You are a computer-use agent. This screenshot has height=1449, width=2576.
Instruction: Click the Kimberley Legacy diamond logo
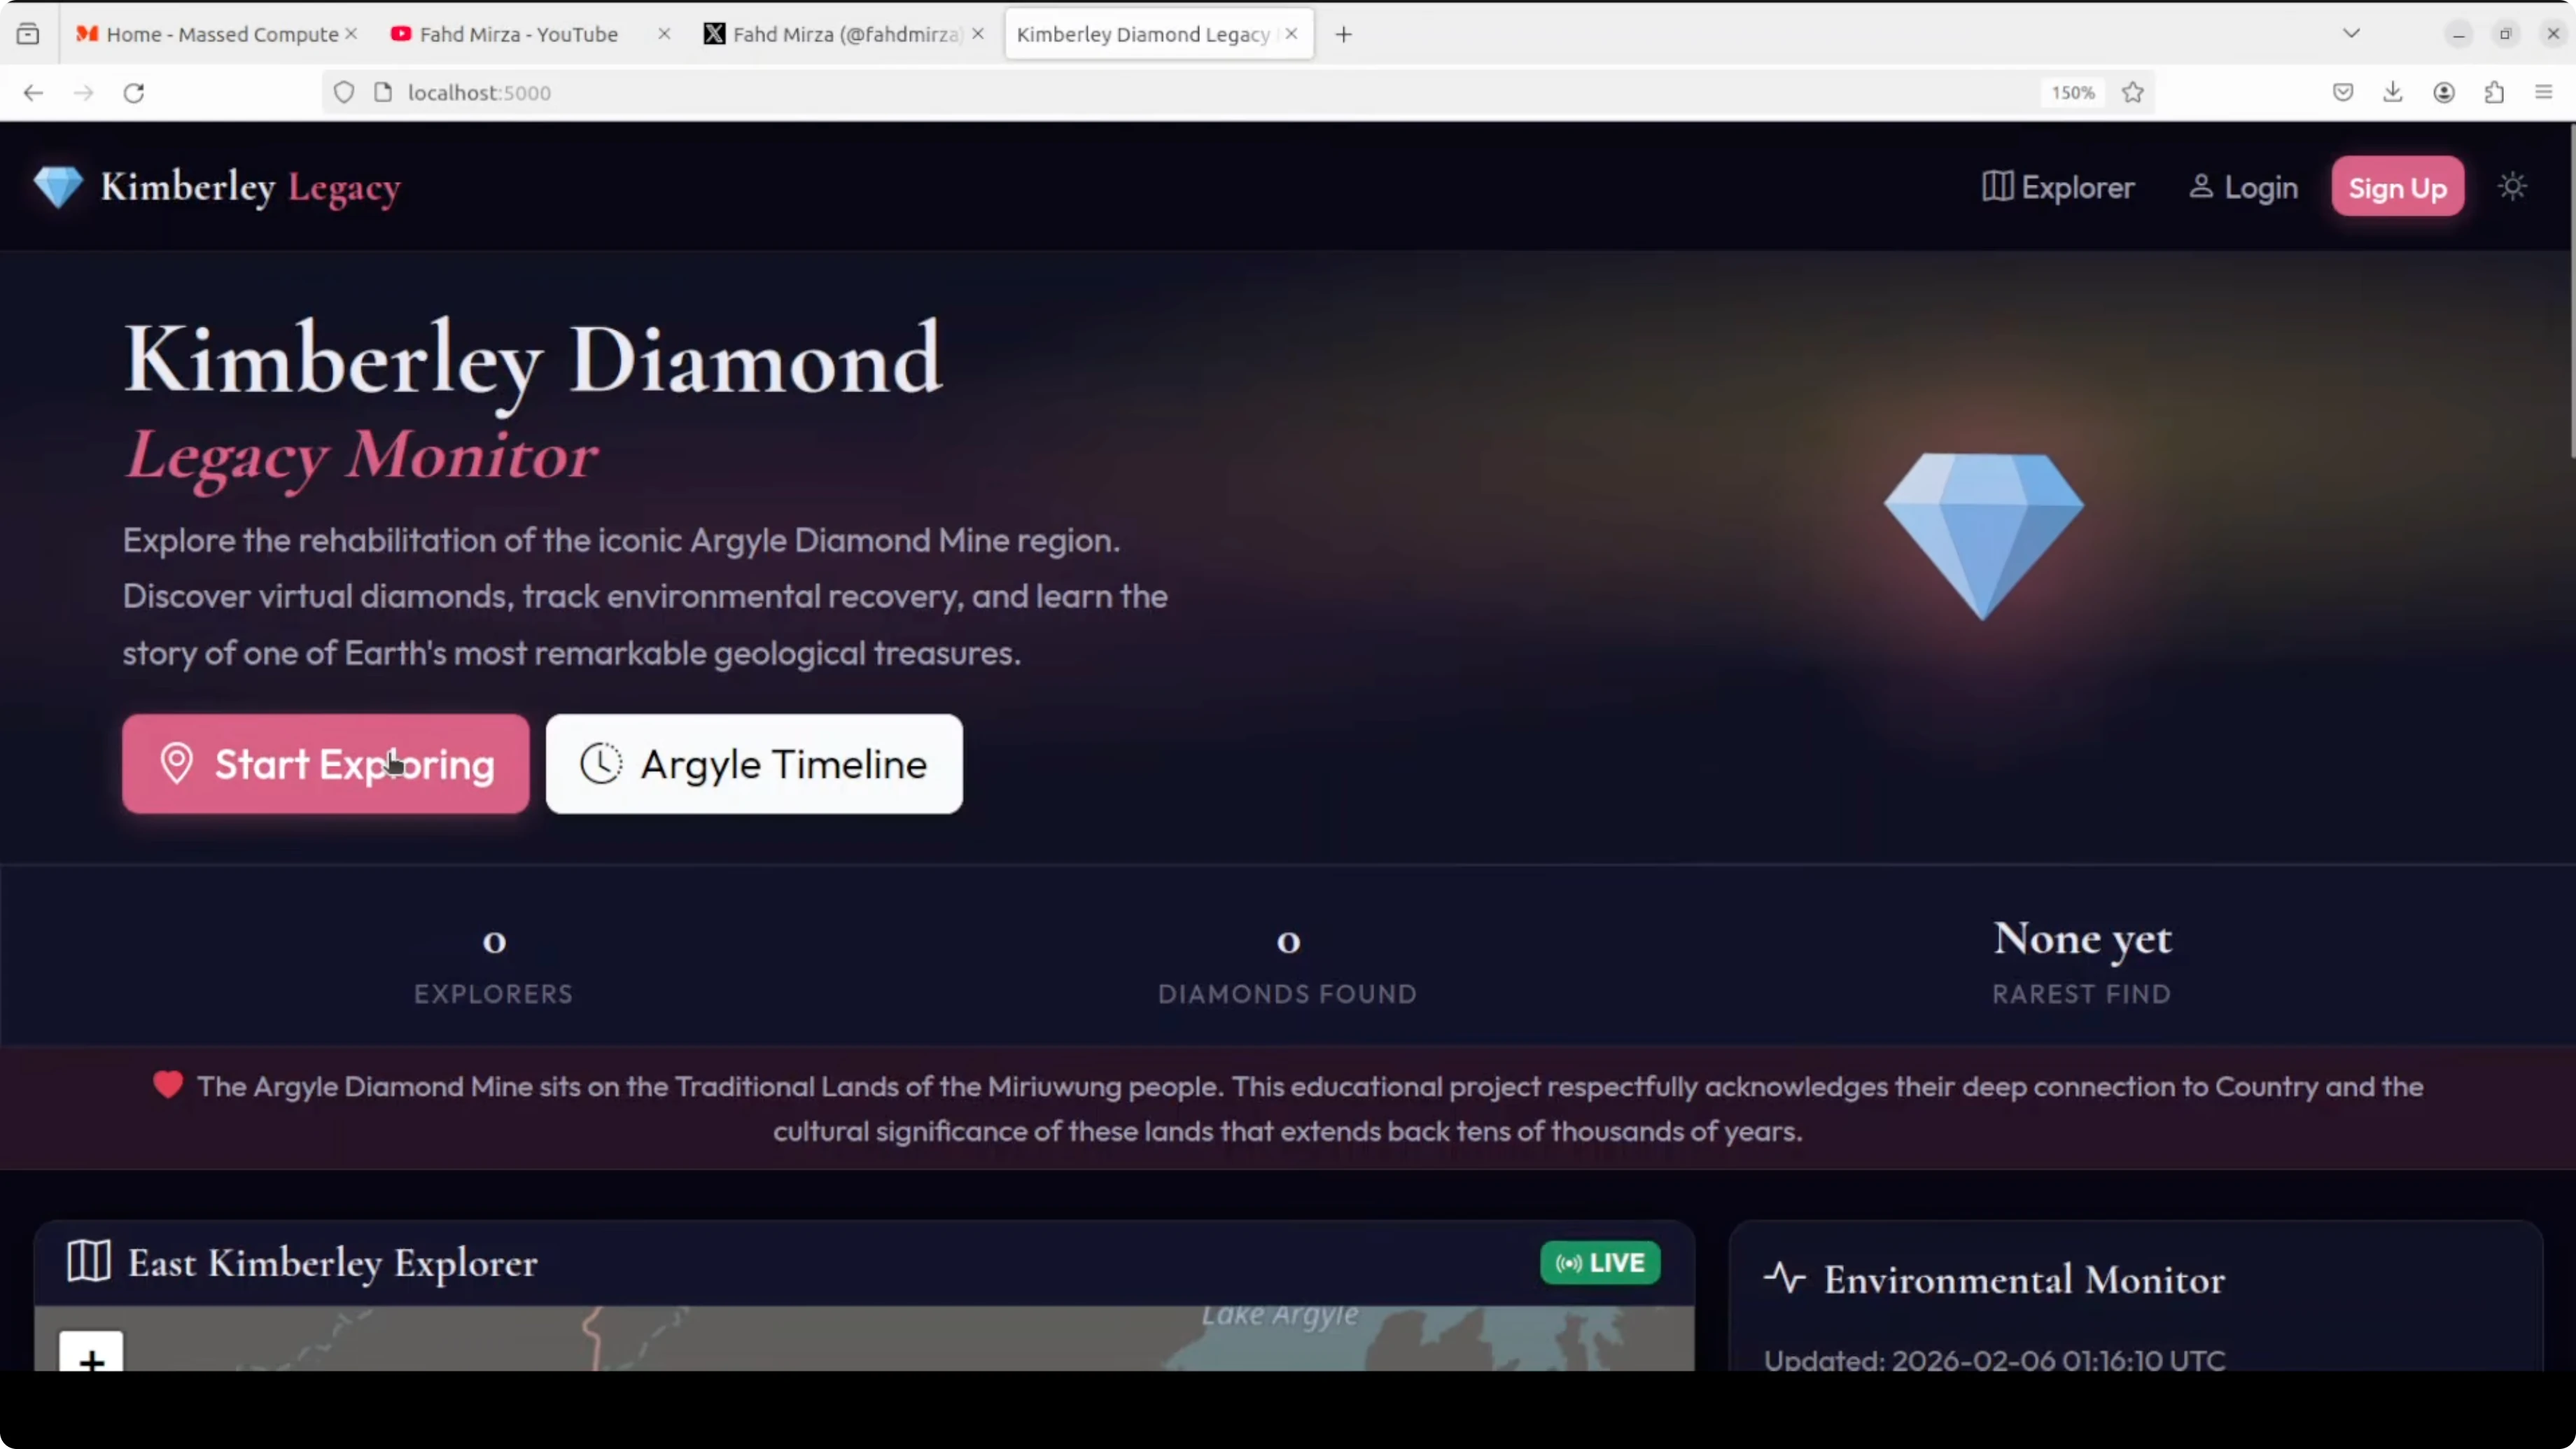[x=58, y=187]
